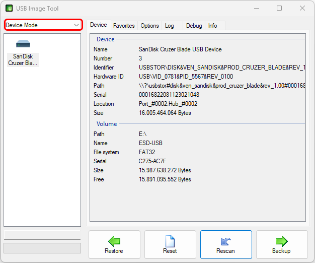Select the Identifier value starting with USBSTOR
315x263 pixels.
(222, 68)
